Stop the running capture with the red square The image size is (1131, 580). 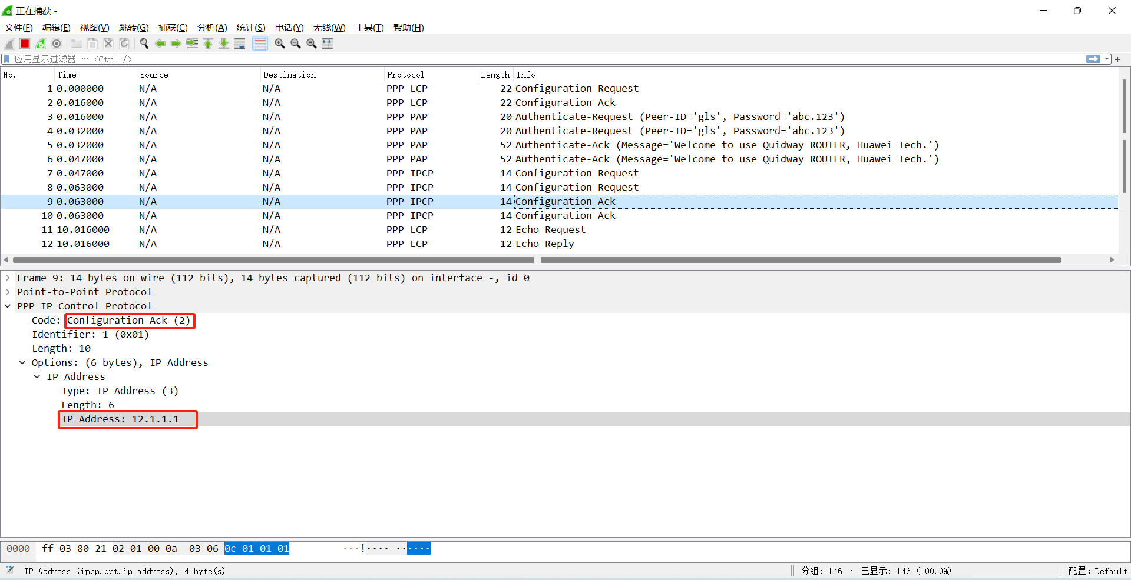pos(25,44)
